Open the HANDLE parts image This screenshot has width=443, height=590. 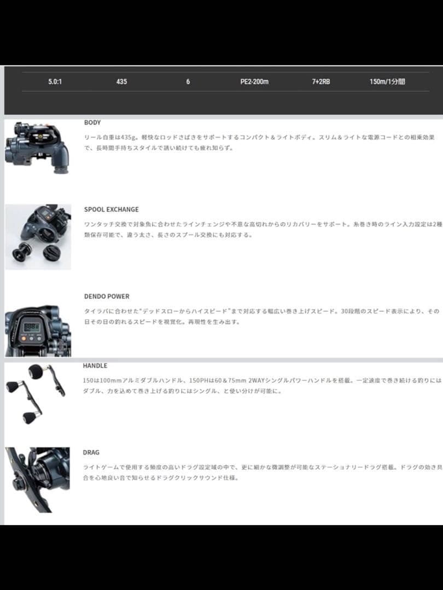[x=36, y=394]
